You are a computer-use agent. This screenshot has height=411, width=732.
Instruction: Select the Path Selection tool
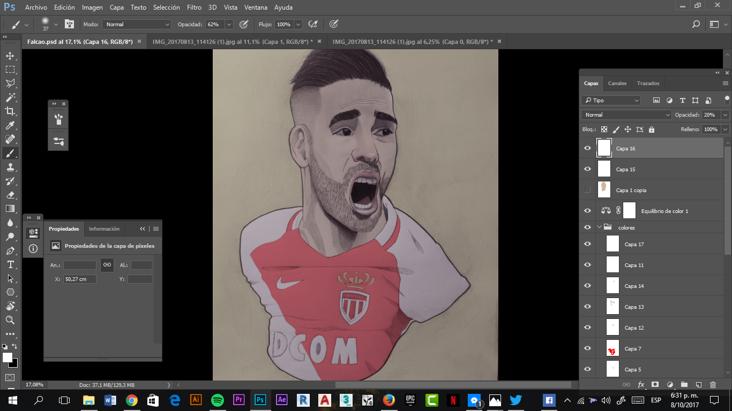pos(10,278)
